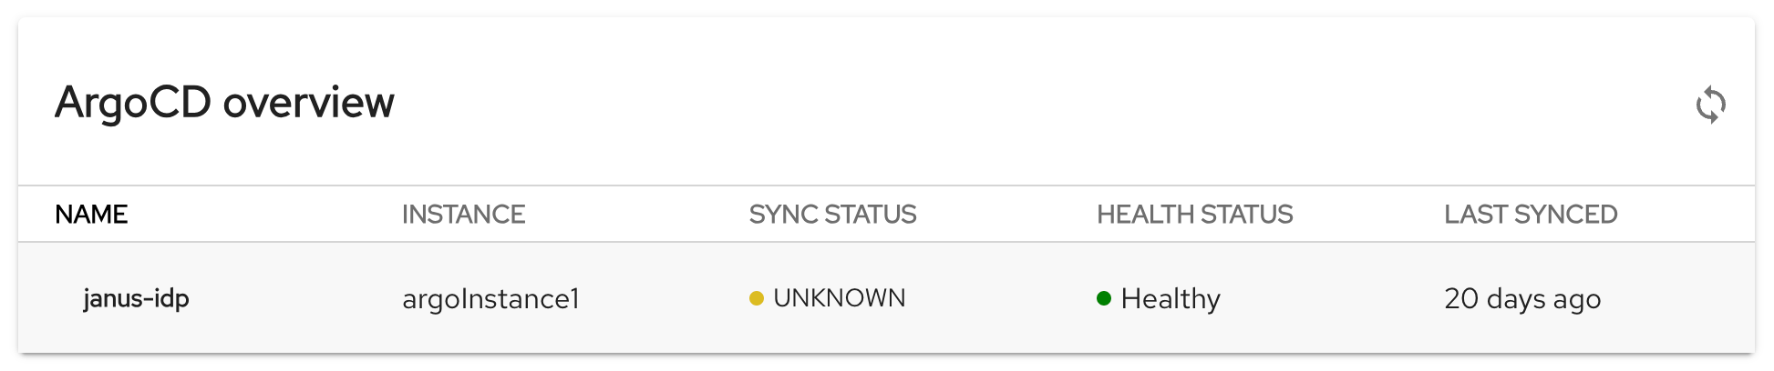Viewport: 1774px width, 371px height.
Task: Sort by the HEALTH STATUS column header
Action: 1194,215
